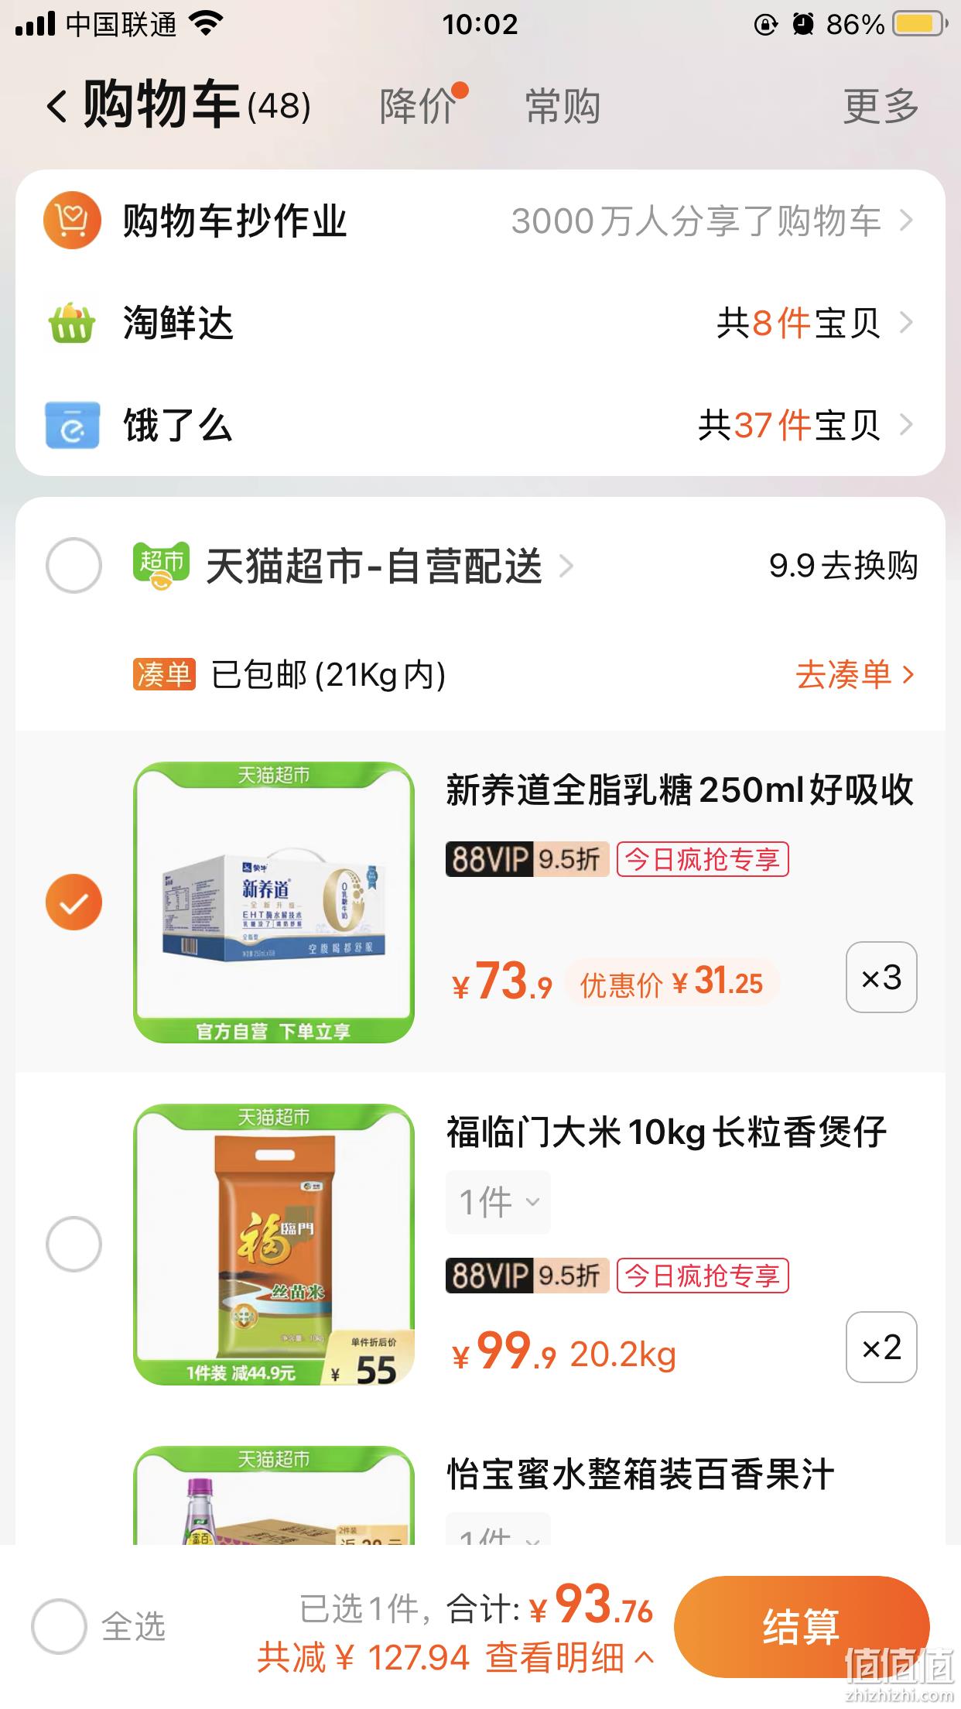Screen dimensions: 961x1709
Task: Select all items in 天猫超市-自营配送 store
Action: tap(74, 566)
